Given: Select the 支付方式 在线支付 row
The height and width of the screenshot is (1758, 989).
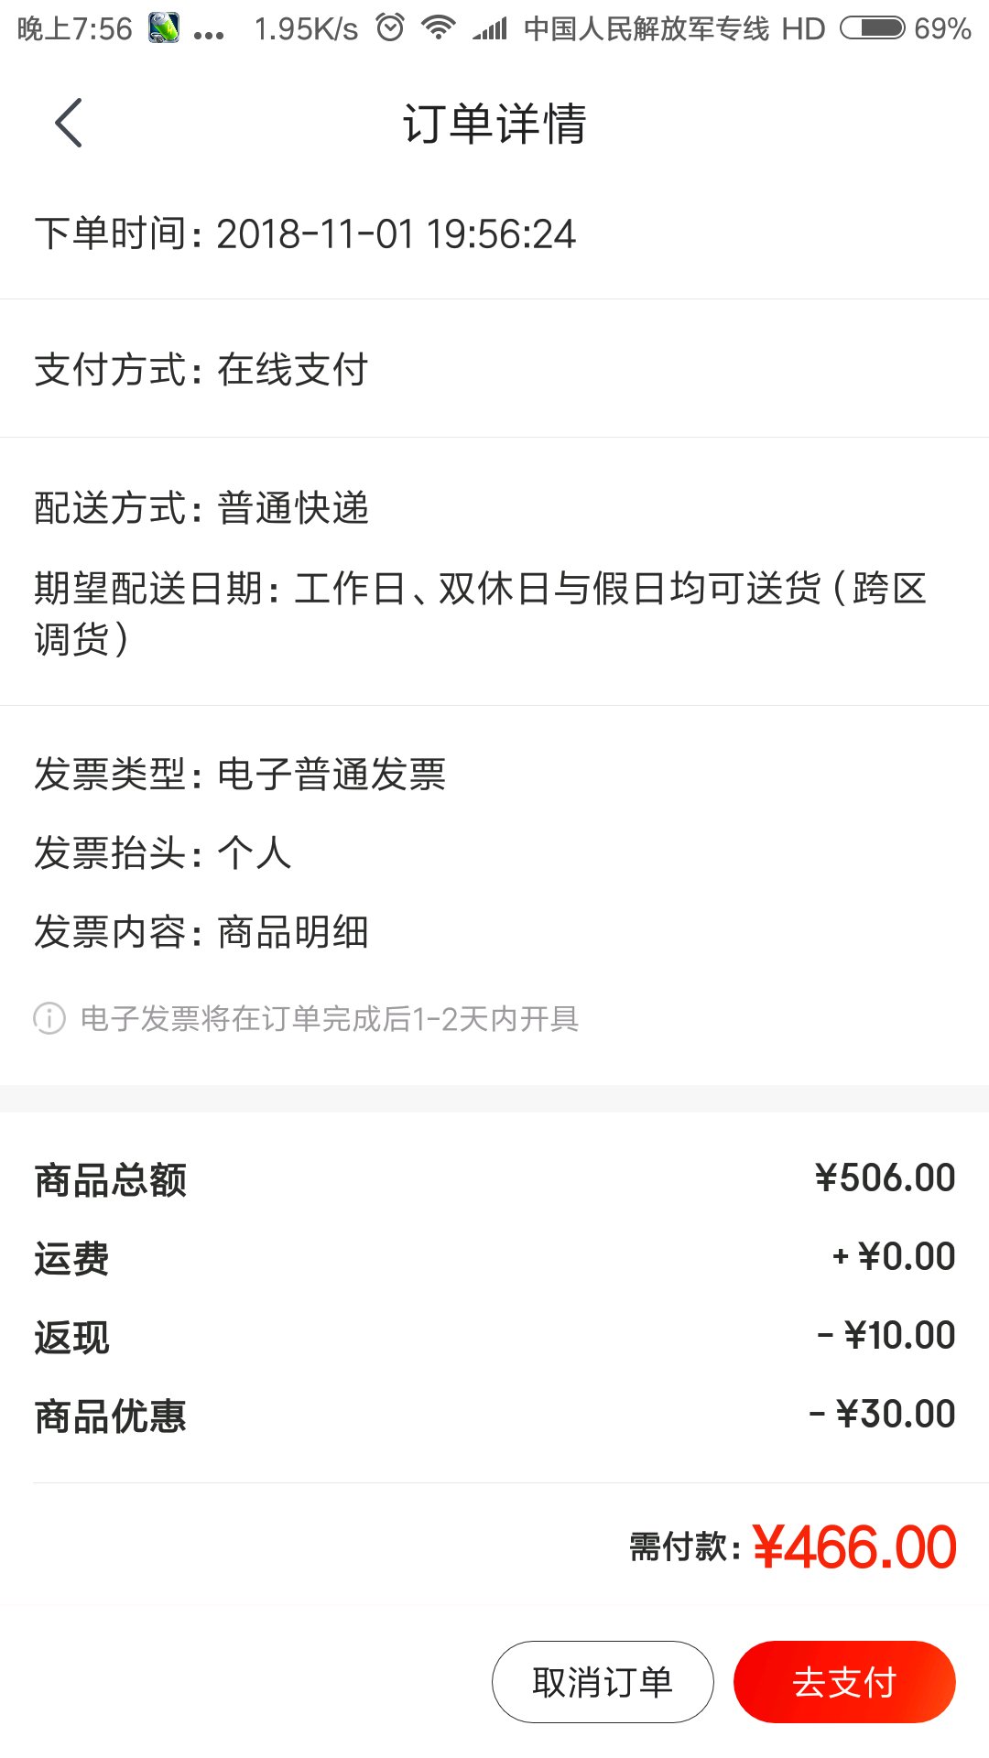Looking at the screenshot, I should coord(494,369).
